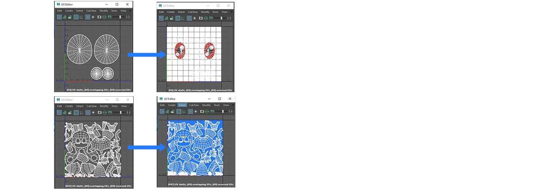Toggle texture borders icon in red-shells UV Editor

coord(178,18)
